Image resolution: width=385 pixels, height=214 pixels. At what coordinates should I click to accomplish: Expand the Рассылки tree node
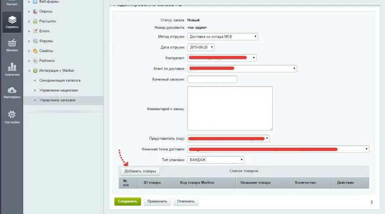29,21
